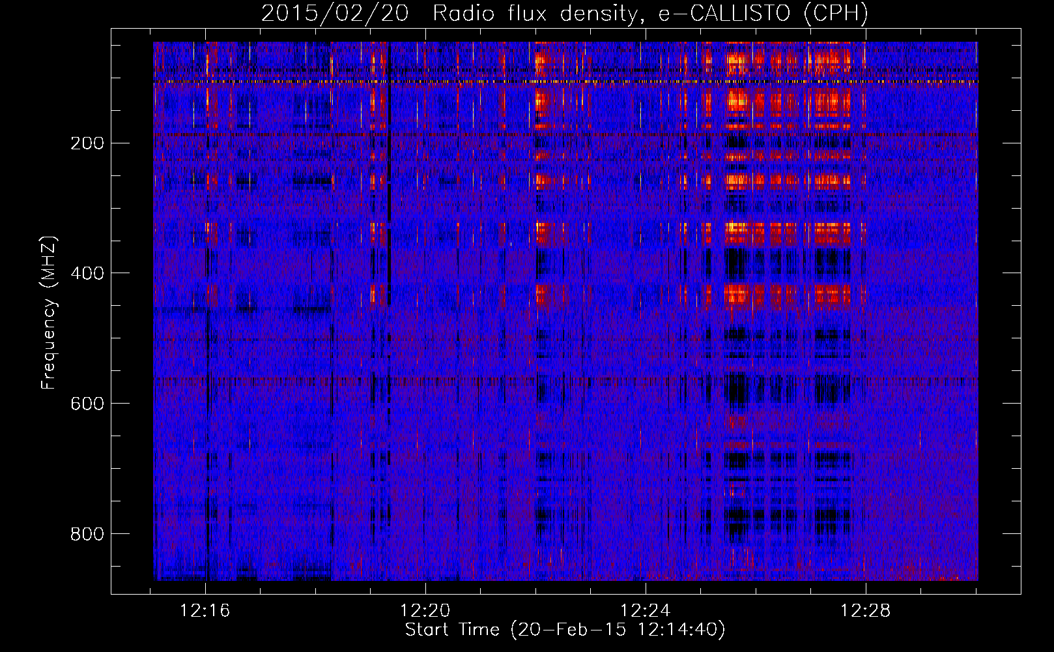This screenshot has height=652, width=1054.
Task: Click the 12:24 time tick label
Action: point(645,611)
